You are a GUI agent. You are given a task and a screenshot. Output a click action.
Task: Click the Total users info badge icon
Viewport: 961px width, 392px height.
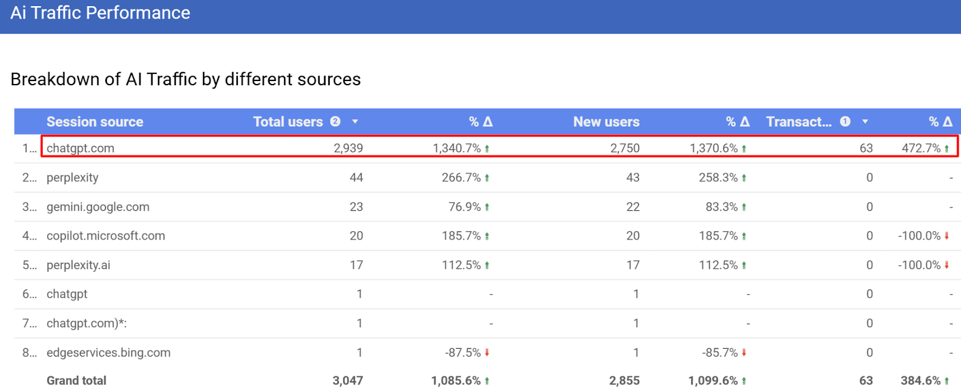[335, 121]
